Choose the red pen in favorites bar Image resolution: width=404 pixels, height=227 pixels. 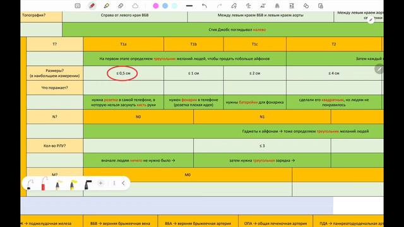tap(44, 183)
